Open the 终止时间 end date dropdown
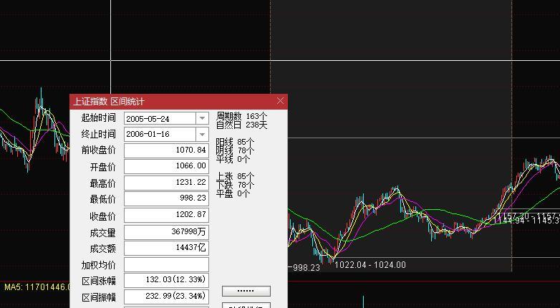Screen dimensions: 560x308 point(201,135)
